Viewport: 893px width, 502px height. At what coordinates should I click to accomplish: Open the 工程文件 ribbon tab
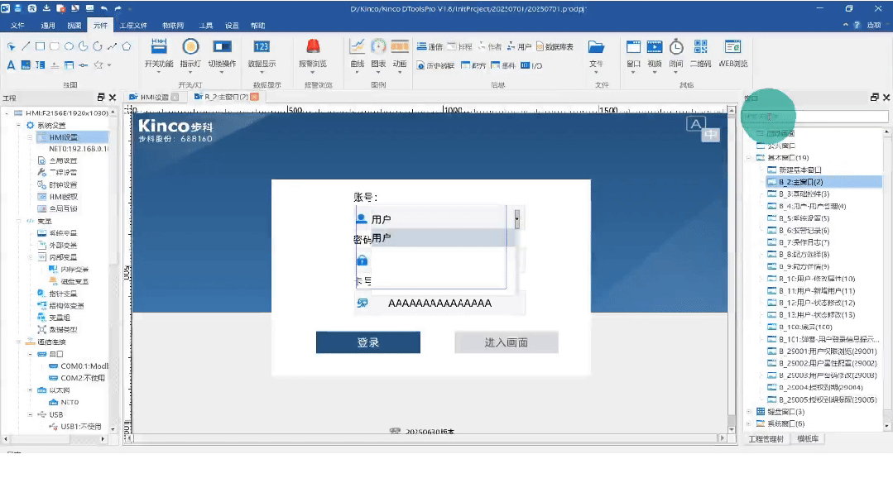[132, 26]
